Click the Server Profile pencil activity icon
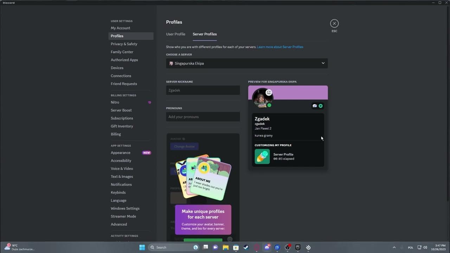Image resolution: width=450 pixels, height=253 pixels. (x=262, y=157)
